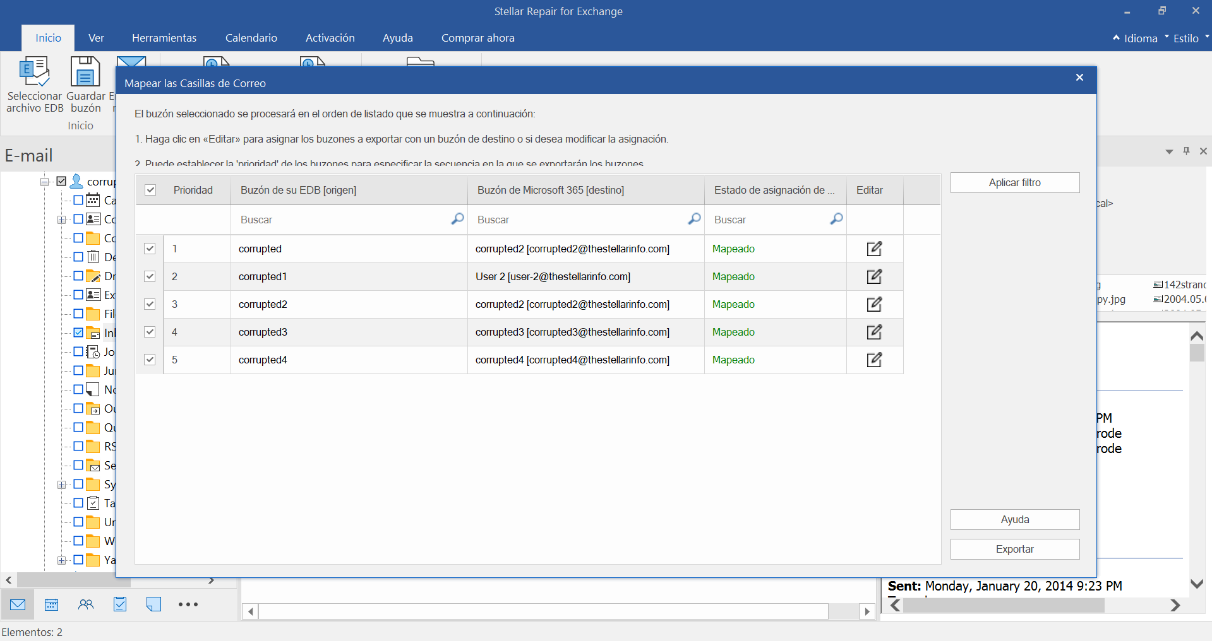The image size is (1212, 641).
Task: Open right panel options dropdown arrow
Action: (1169, 151)
